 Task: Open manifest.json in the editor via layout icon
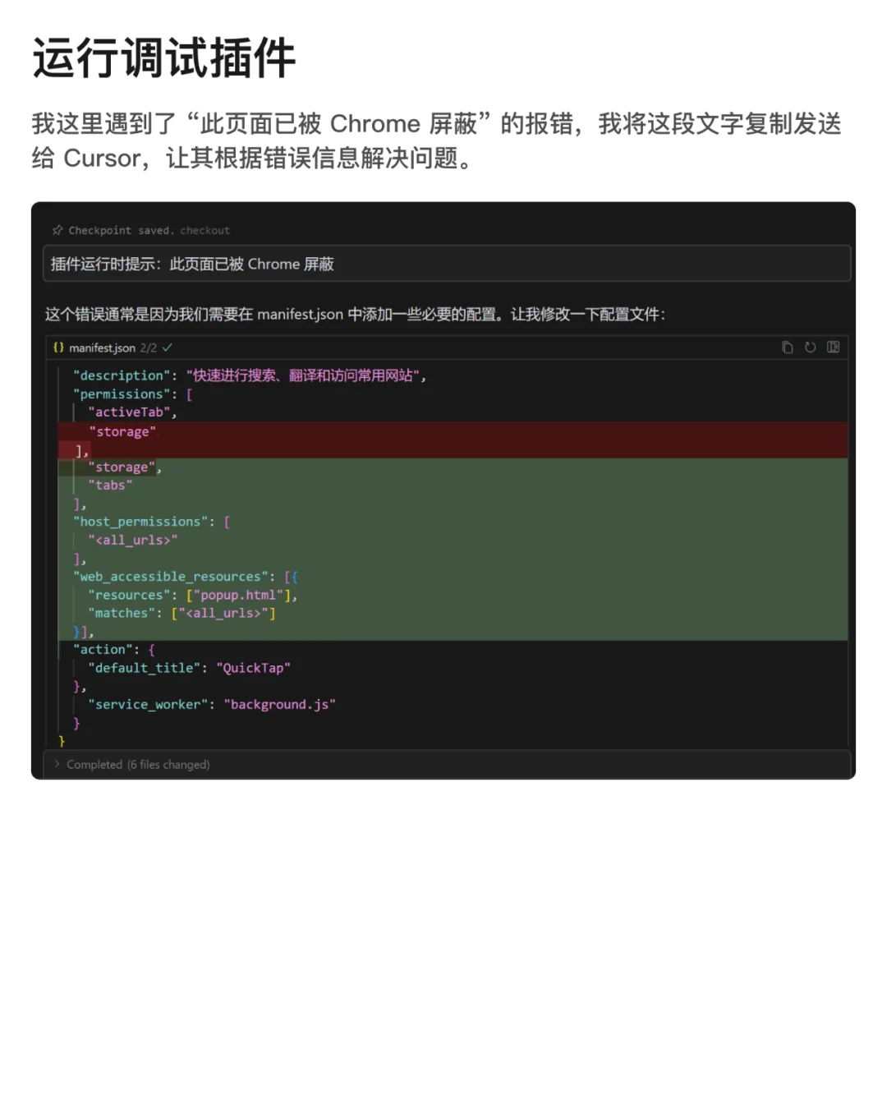pyautogui.click(x=833, y=347)
